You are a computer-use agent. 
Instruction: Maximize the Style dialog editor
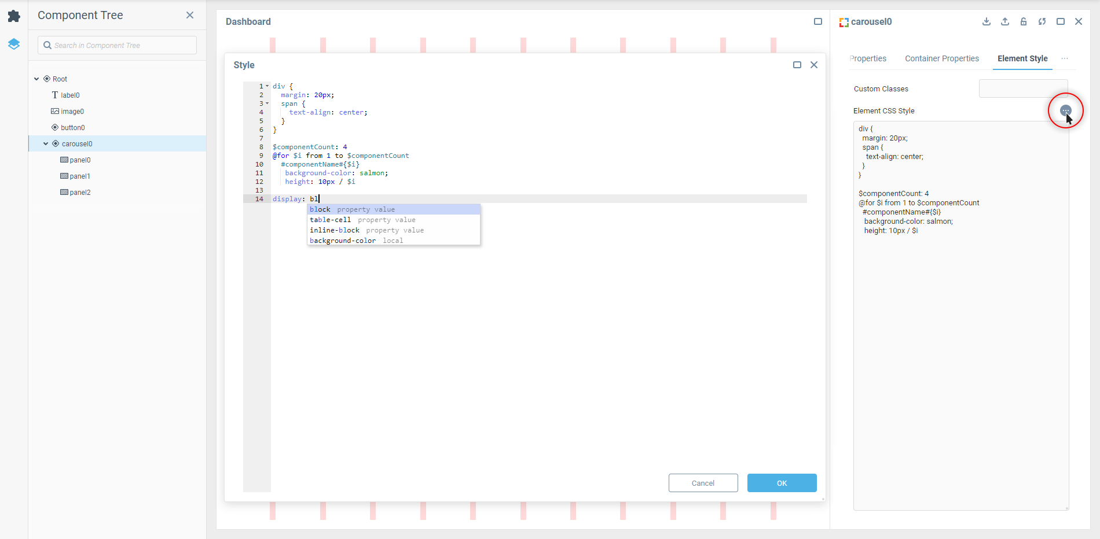[x=797, y=65]
